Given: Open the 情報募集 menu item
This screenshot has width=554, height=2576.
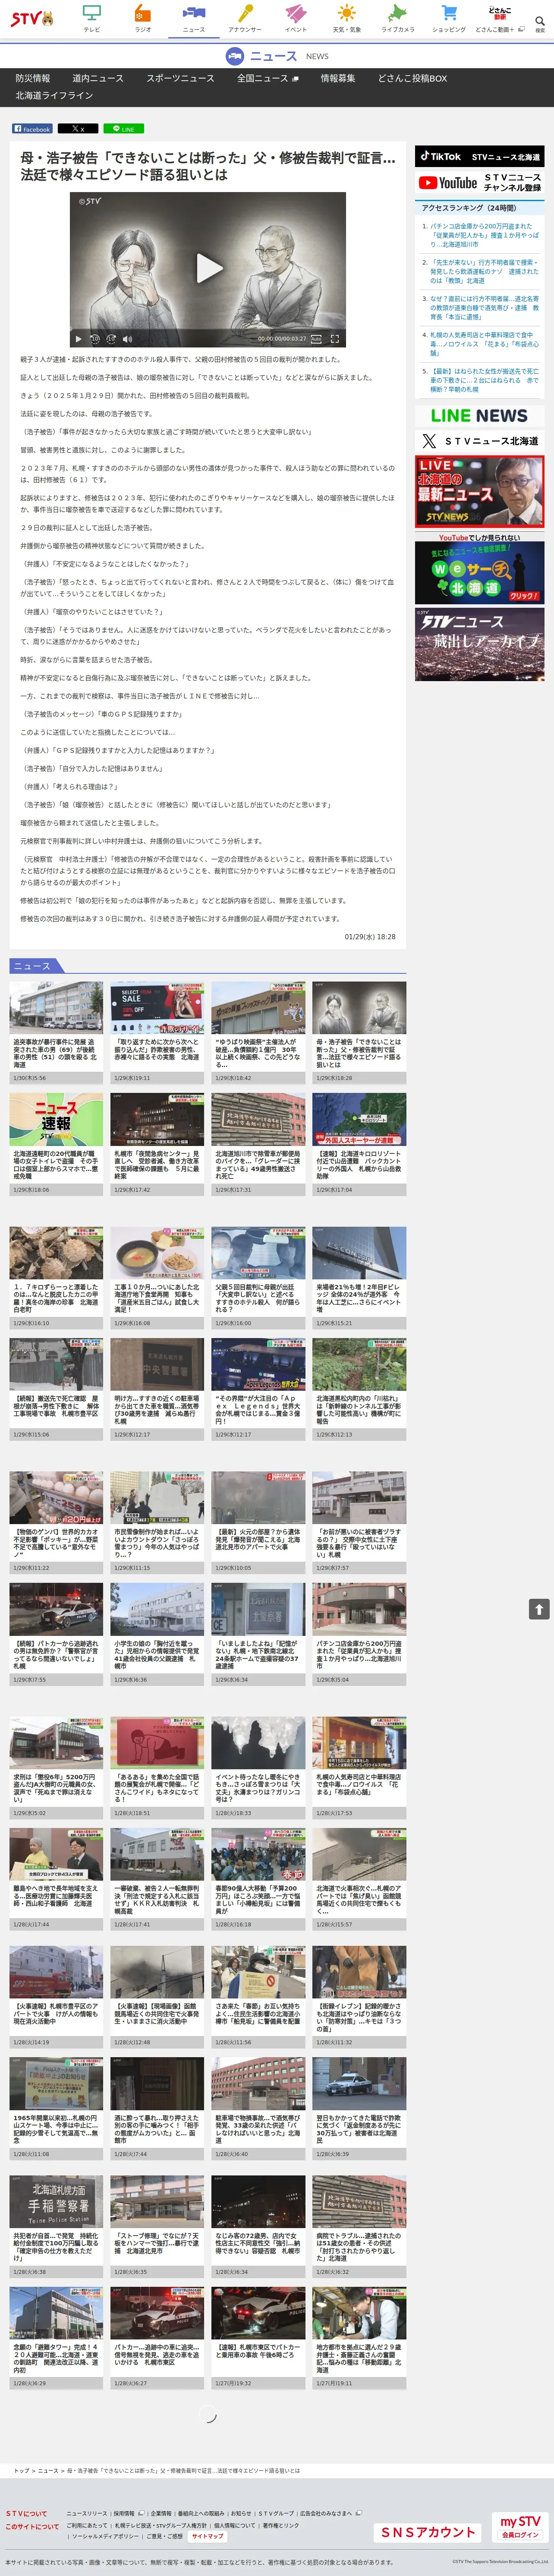Looking at the screenshot, I should point(338,78).
